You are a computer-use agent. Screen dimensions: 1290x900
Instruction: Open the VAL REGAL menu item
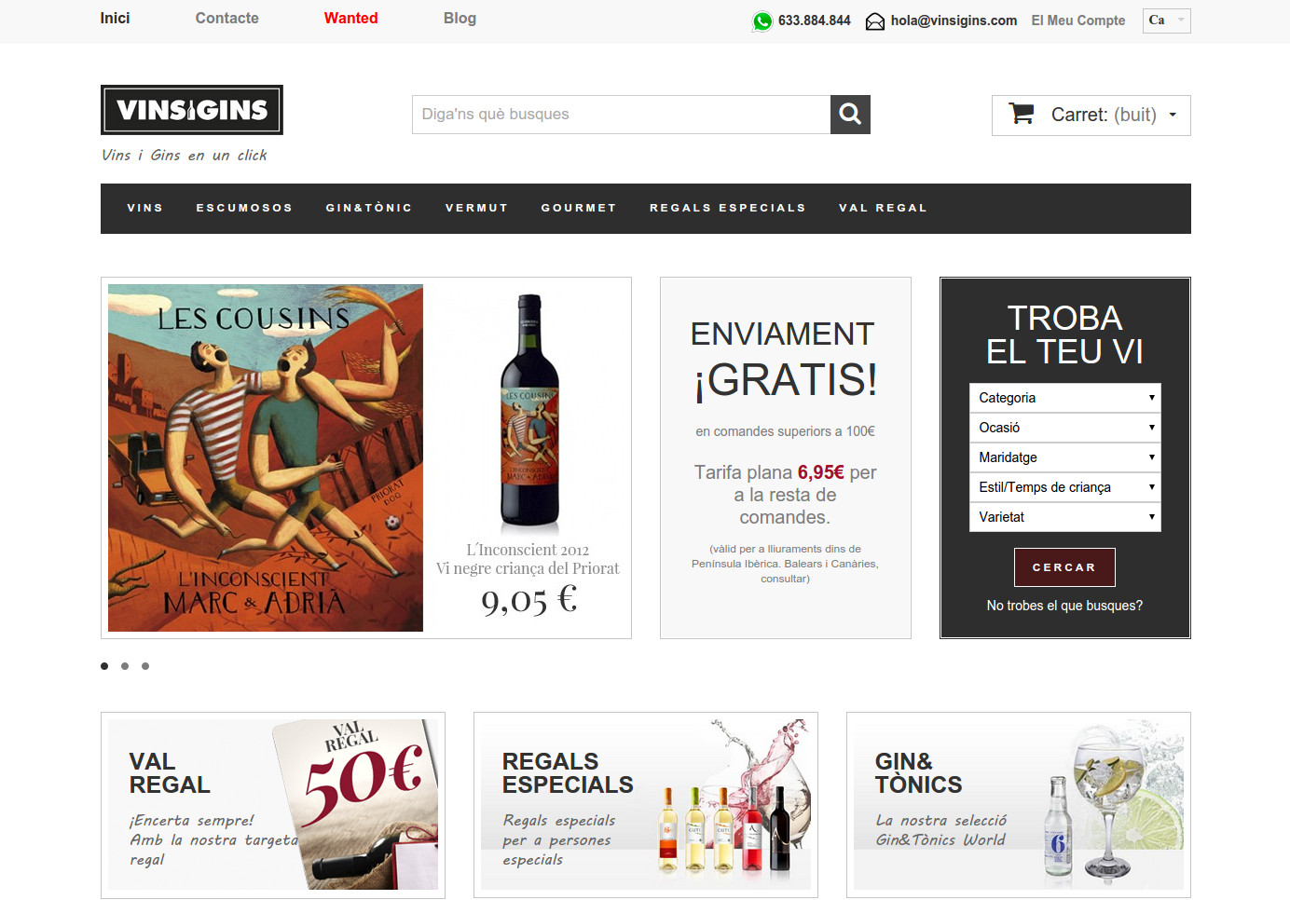(884, 208)
